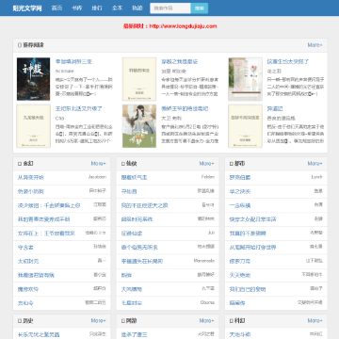Screen dimensions: 339x339
Task: Select the last nav item after 全本
Action: (x=137, y=8)
